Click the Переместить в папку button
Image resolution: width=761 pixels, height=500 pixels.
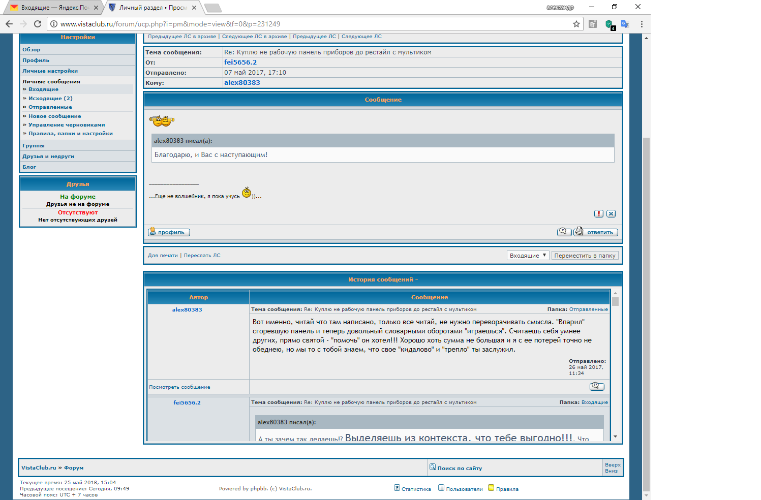(585, 256)
